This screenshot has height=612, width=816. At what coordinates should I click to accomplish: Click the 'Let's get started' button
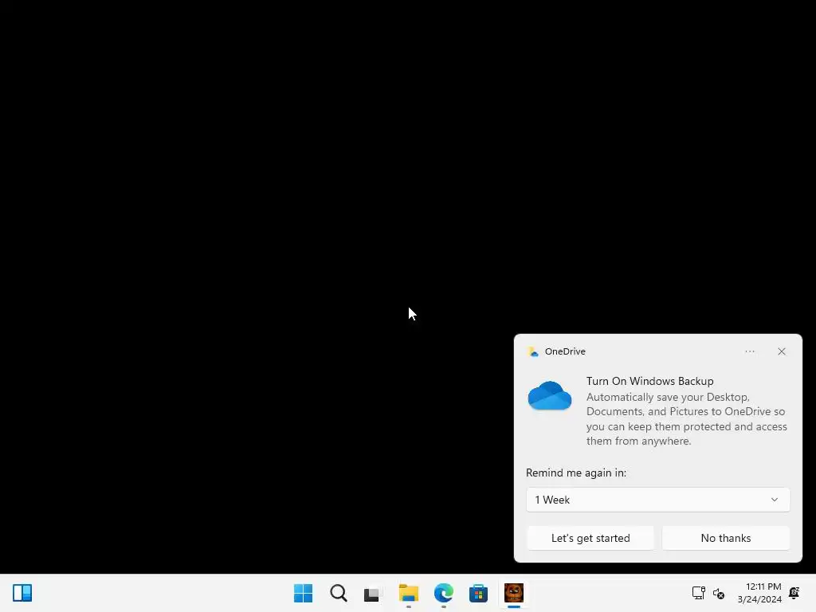point(590,538)
